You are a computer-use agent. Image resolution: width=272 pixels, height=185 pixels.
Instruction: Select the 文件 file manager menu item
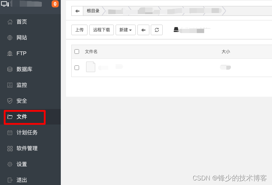30,117
